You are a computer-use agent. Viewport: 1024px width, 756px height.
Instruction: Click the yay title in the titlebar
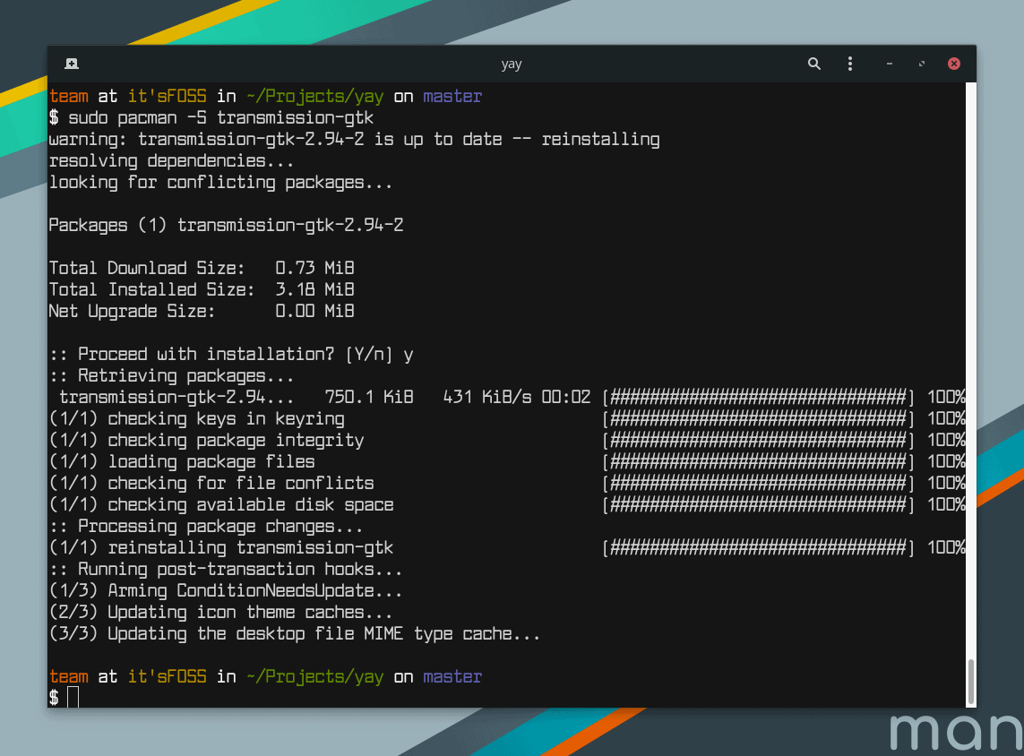511,64
